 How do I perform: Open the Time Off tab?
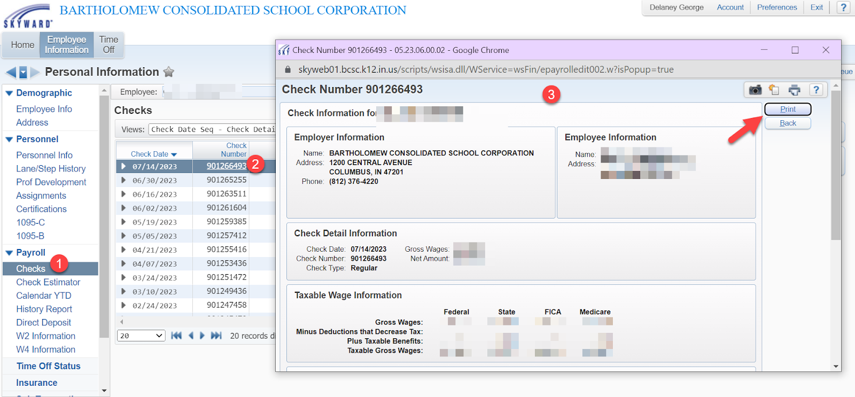pos(108,45)
